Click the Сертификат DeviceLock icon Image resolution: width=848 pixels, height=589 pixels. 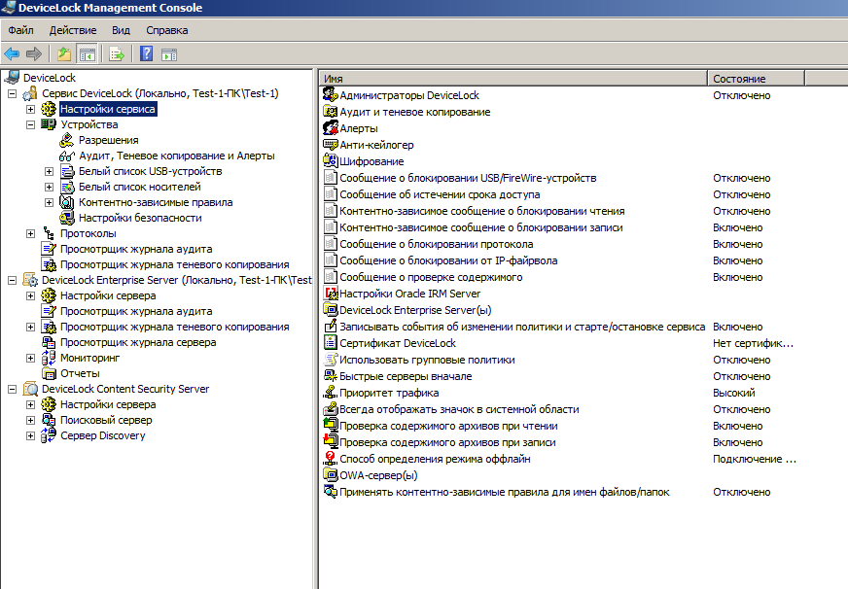pyautogui.click(x=330, y=342)
